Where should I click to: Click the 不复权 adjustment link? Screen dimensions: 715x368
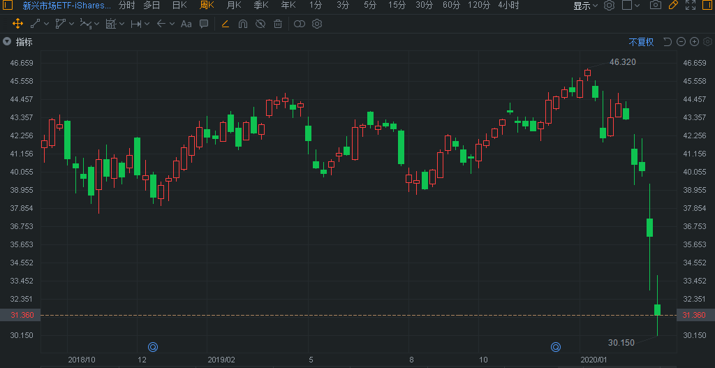[x=641, y=42]
